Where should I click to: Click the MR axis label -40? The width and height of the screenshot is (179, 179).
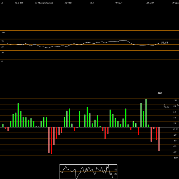click(175, 141)
